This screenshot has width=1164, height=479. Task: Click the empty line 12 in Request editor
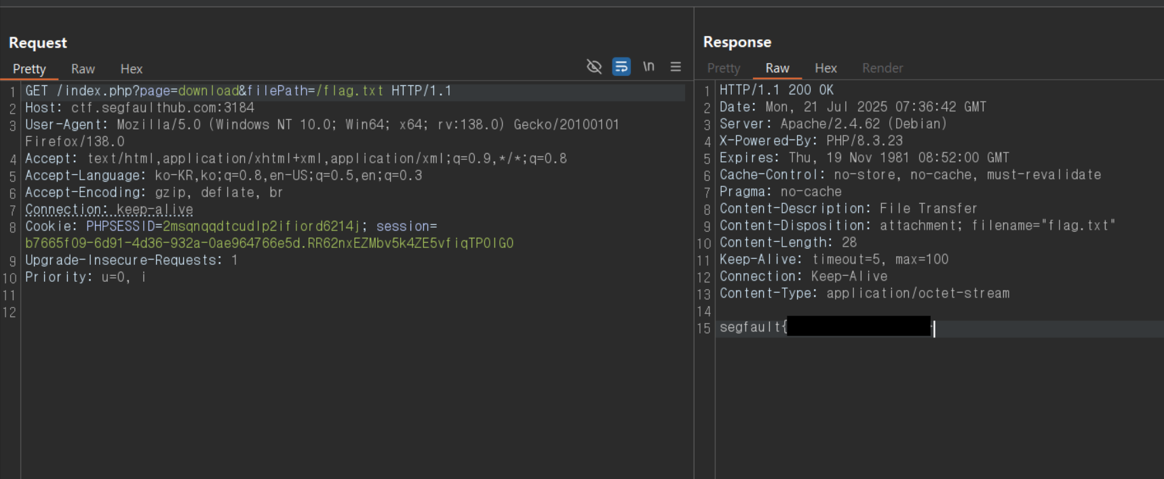click(x=353, y=312)
